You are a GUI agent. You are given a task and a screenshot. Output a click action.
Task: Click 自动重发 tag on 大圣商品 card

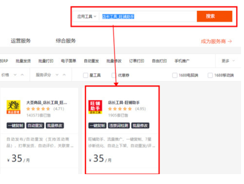coord(35,126)
